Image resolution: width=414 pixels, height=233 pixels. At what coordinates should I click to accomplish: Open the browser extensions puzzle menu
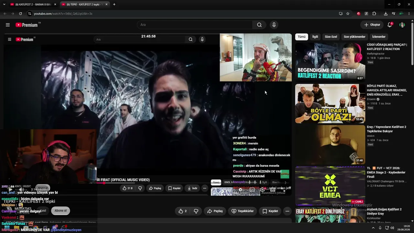(374, 14)
